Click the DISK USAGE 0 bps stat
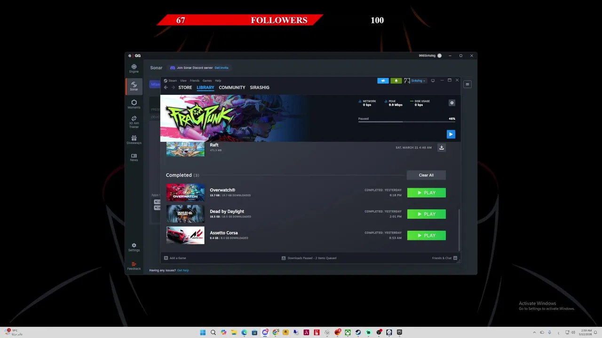This screenshot has height=338, width=602. (420, 103)
